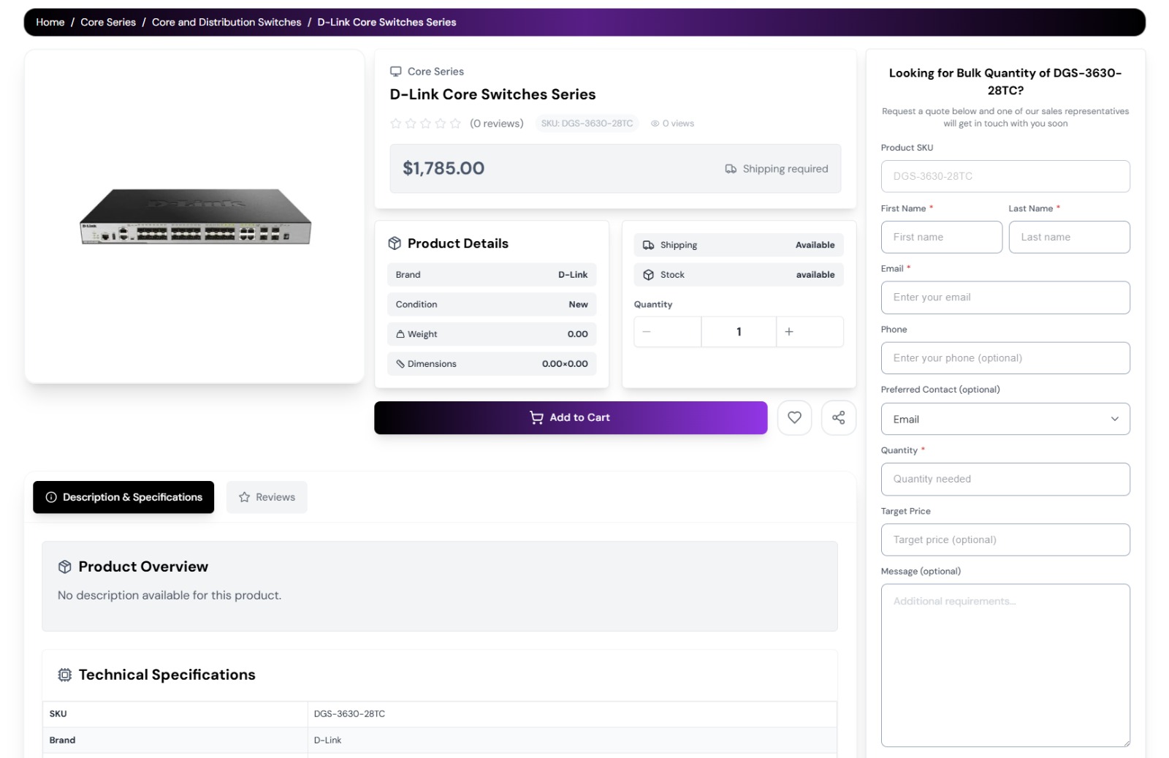Select Description & Specifications tab
This screenshot has height=758, width=1169.
123,497
